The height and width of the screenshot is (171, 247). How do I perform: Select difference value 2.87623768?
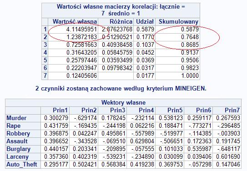coord(117,29)
